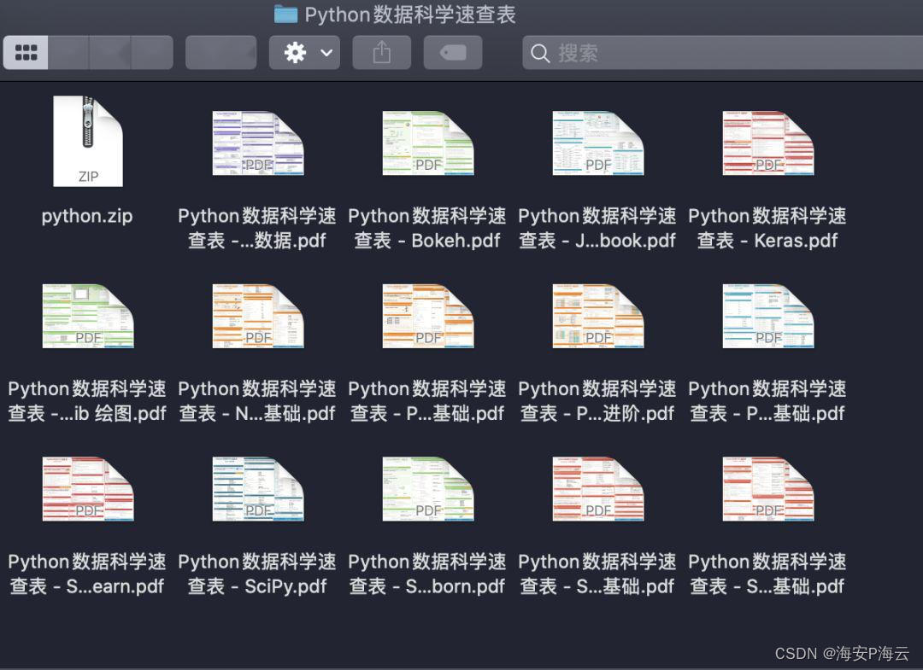
Task: Click the file name ending in -...数据.pdf
Action: coord(257,228)
